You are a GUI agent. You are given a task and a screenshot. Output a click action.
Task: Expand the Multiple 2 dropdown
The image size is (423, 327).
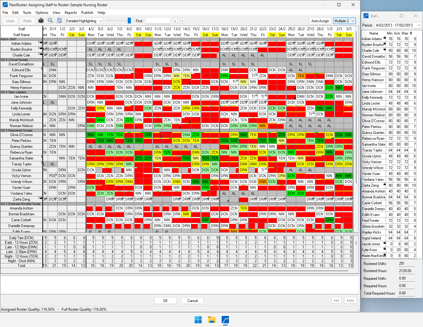pyautogui.click(x=344, y=21)
